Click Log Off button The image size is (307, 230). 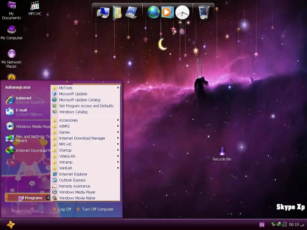click(62, 209)
